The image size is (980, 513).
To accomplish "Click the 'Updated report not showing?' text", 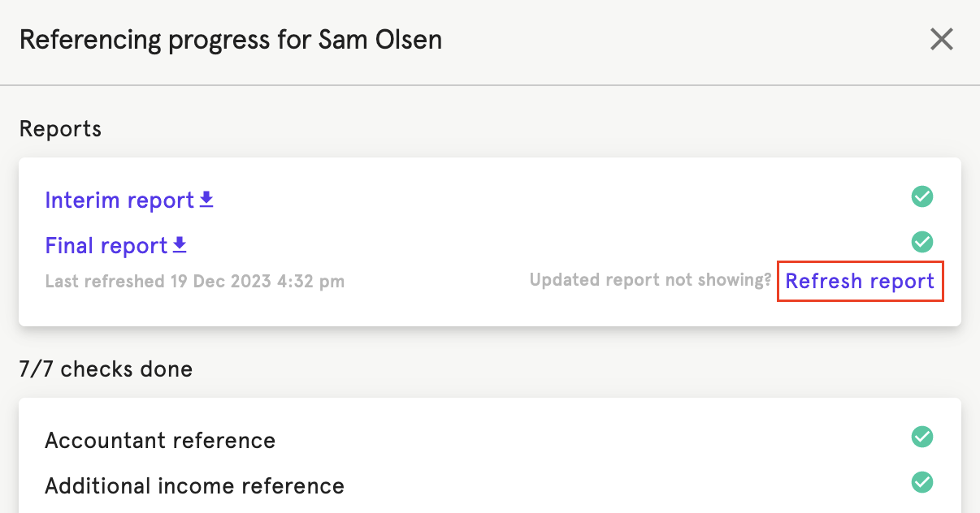I will click(650, 280).
